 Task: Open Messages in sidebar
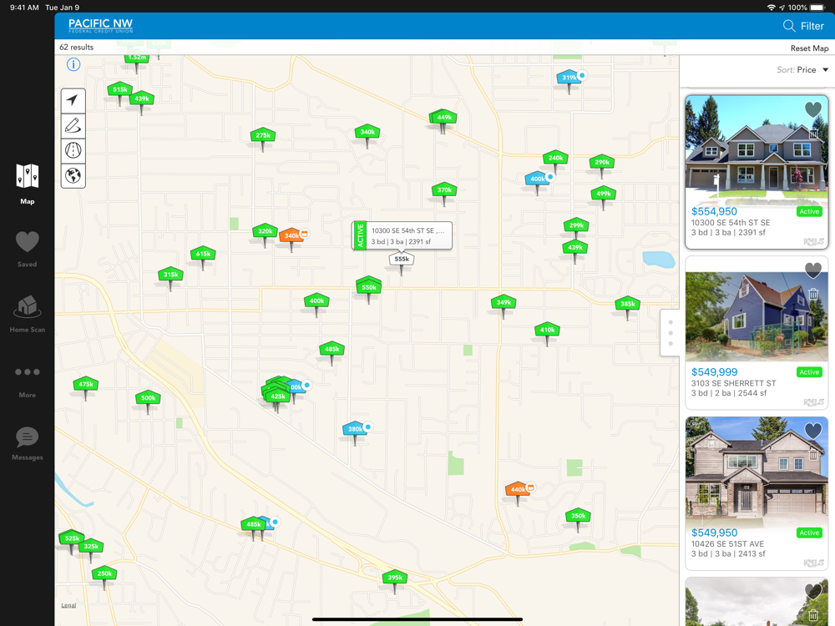coord(28,443)
